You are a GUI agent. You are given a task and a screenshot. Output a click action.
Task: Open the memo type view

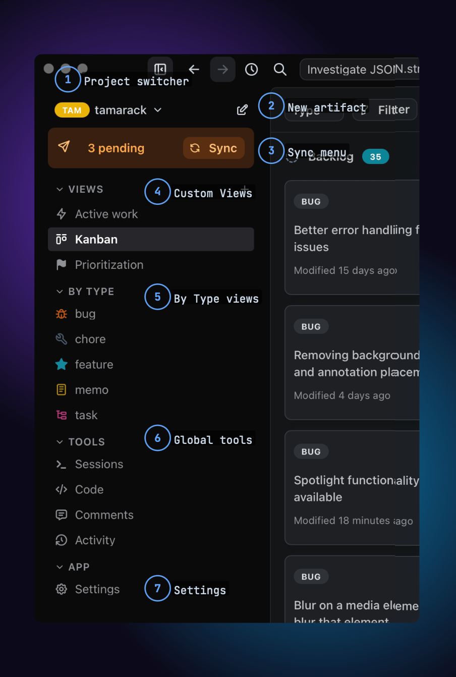coord(151,389)
